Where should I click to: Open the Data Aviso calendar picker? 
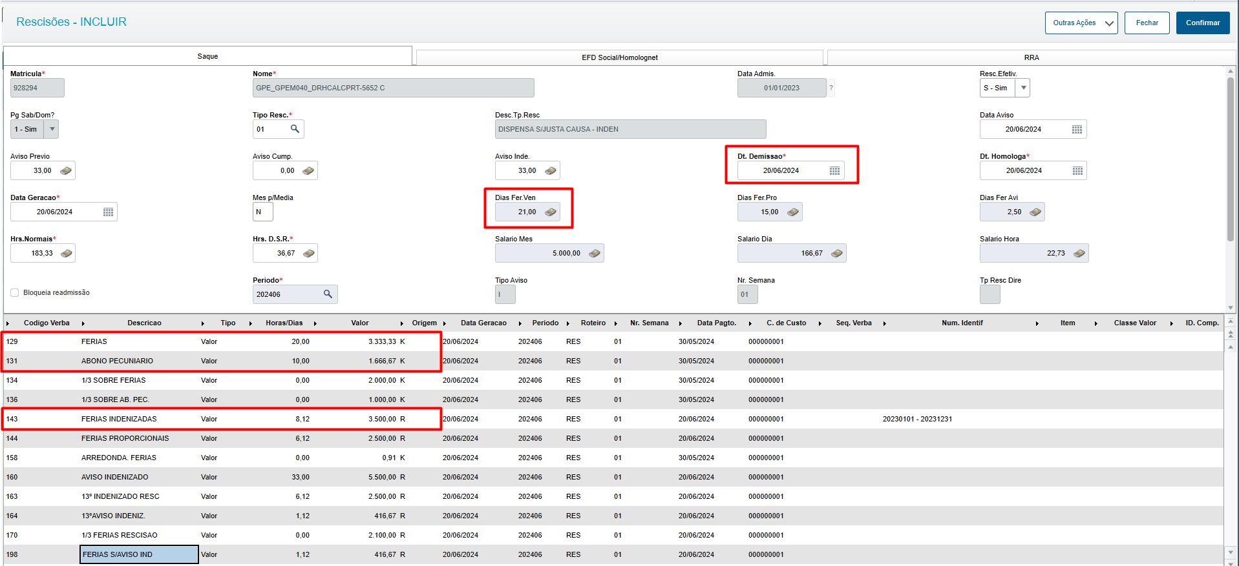click(x=1077, y=130)
